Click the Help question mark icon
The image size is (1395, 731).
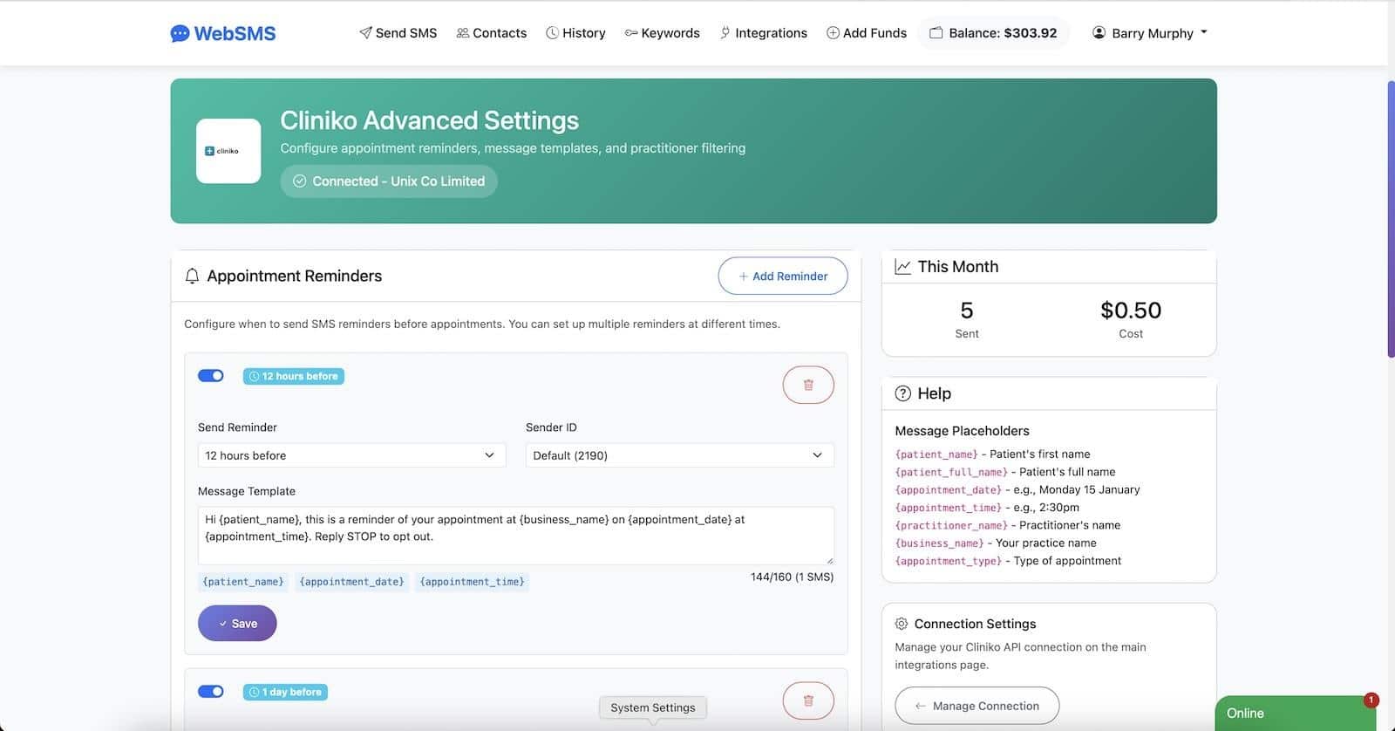tap(902, 393)
